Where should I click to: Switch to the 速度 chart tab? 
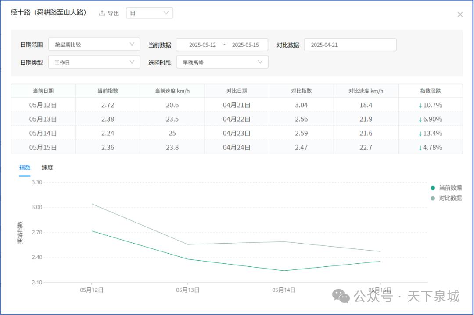47,167
